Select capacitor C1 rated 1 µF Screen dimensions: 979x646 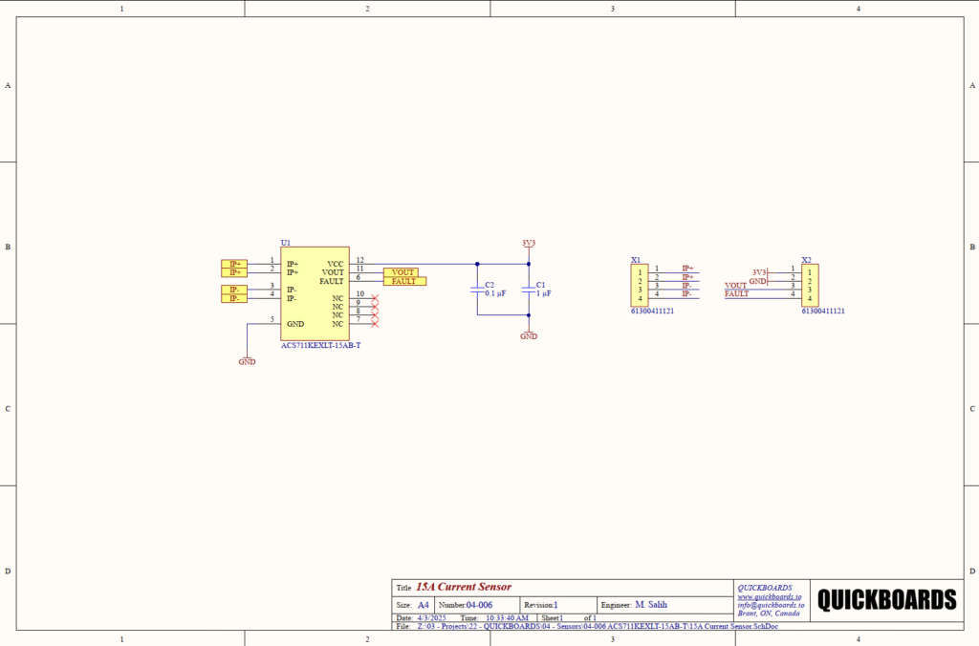pyautogui.click(x=528, y=290)
